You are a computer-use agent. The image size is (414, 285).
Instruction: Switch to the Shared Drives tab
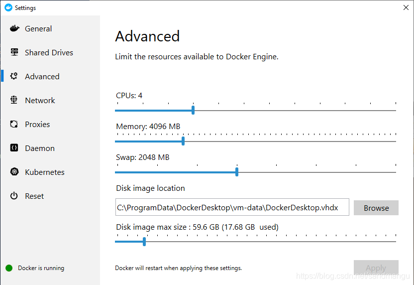49,52
